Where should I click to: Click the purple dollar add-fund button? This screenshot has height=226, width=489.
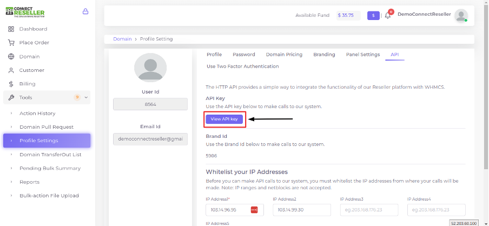(x=373, y=16)
